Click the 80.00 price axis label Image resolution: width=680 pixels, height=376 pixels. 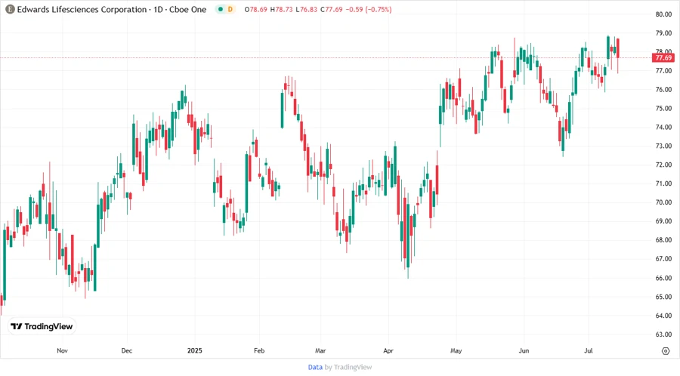tap(663, 14)
